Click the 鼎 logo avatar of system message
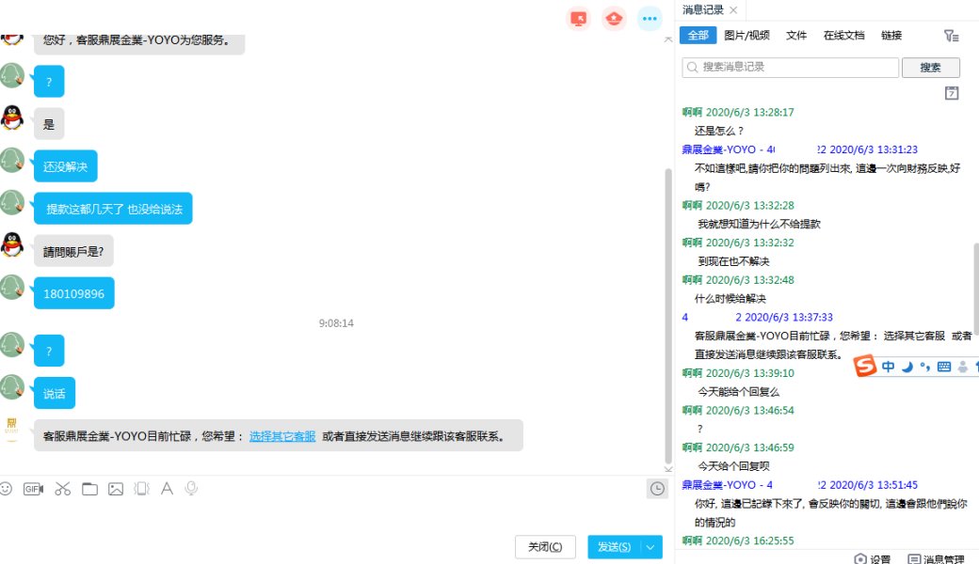The height and width of the screenshot is (564, 979). 11,428
